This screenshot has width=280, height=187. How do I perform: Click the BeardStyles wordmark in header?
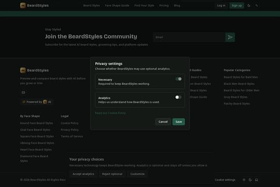[38, 5]
